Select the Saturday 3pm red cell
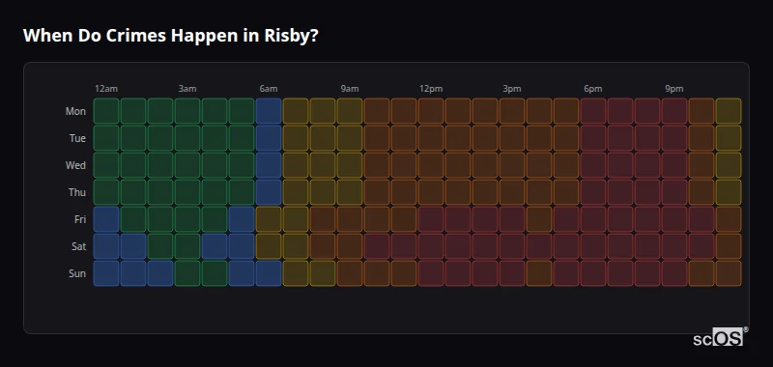Screen dimensions: 773x367 [512, 246]
